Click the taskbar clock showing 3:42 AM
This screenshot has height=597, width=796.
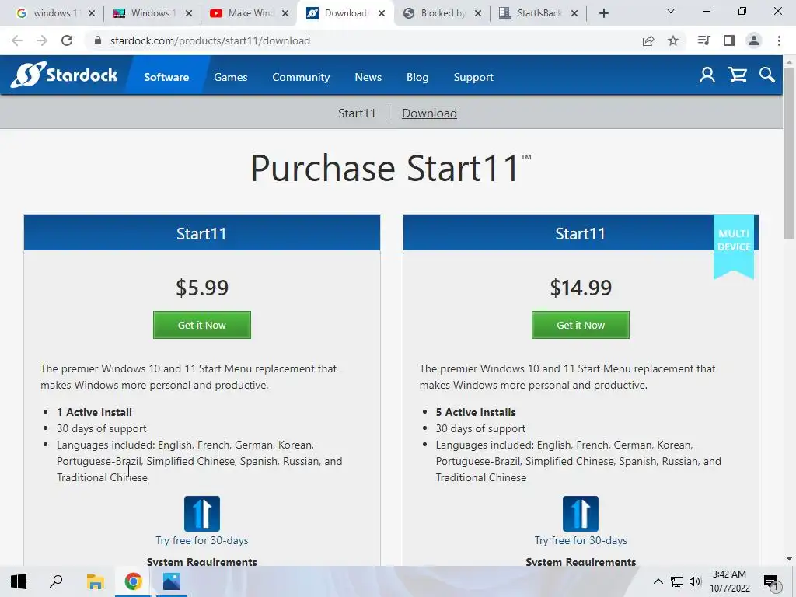coord(729,581)
